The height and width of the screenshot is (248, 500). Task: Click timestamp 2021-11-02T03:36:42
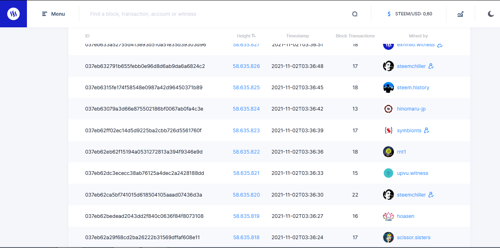click(x=297, y=109)
